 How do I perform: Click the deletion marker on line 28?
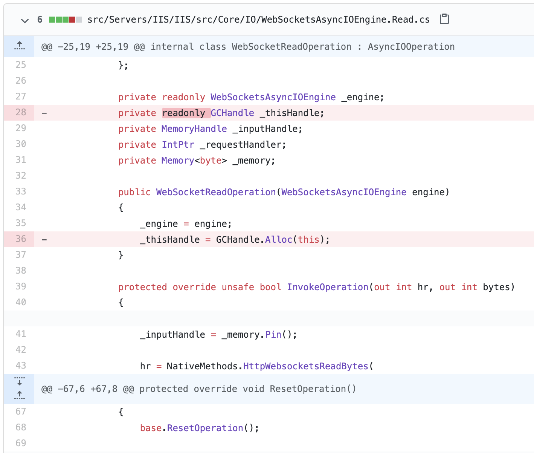[44, 113]
